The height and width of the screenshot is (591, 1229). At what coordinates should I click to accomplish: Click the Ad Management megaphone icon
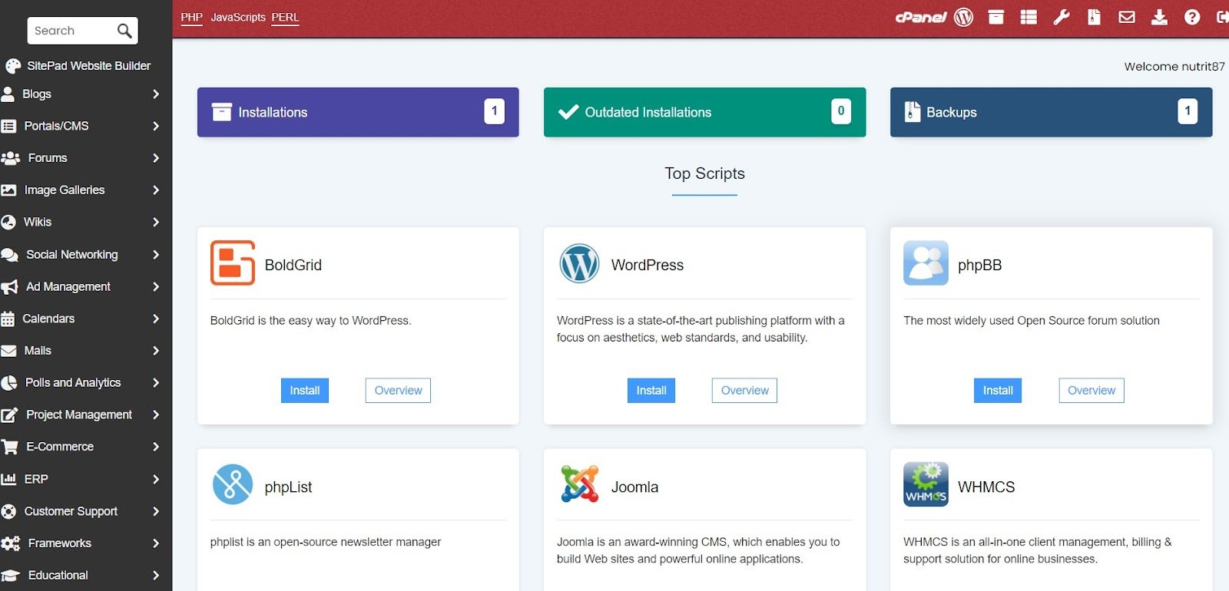pyautogui.click(x=9, y=287)
